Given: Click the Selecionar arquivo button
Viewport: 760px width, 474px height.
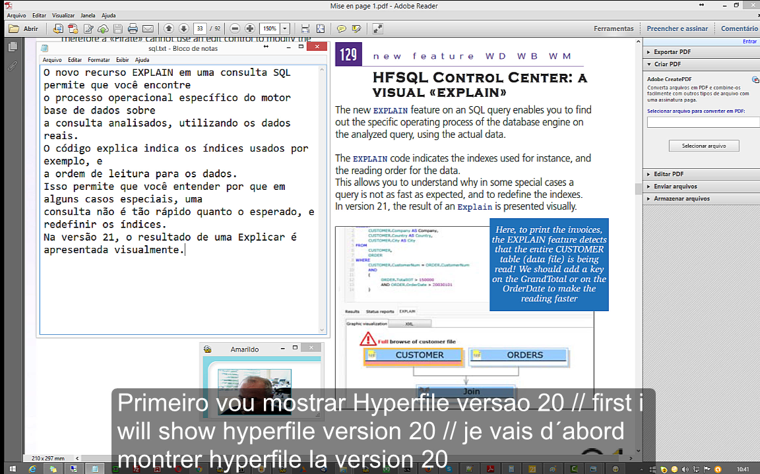Looking at the screenshot, I should pos(704,146).
